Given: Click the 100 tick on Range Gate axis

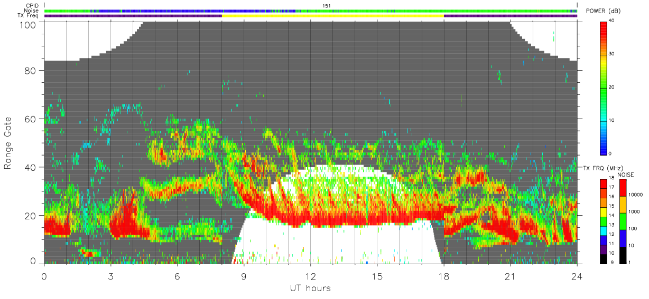Looking at the screenshot, I should pyautogui.click(x=29, y=24).
